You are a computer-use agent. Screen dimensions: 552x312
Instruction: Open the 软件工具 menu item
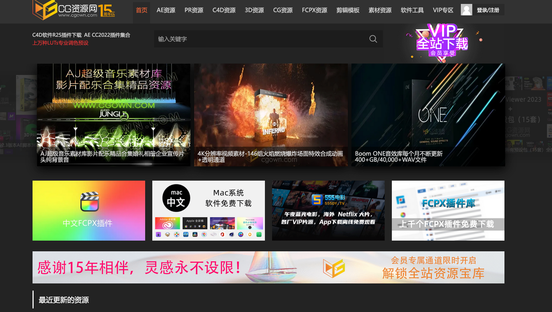click(x=412, y=10)
